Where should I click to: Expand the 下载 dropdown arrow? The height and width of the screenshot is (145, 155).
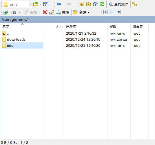tap(19, 12)
